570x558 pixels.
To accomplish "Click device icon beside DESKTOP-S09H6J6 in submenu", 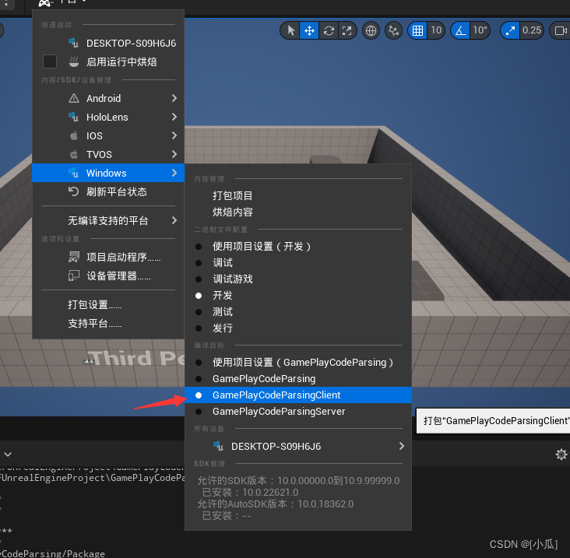I will tap(218, 446).
